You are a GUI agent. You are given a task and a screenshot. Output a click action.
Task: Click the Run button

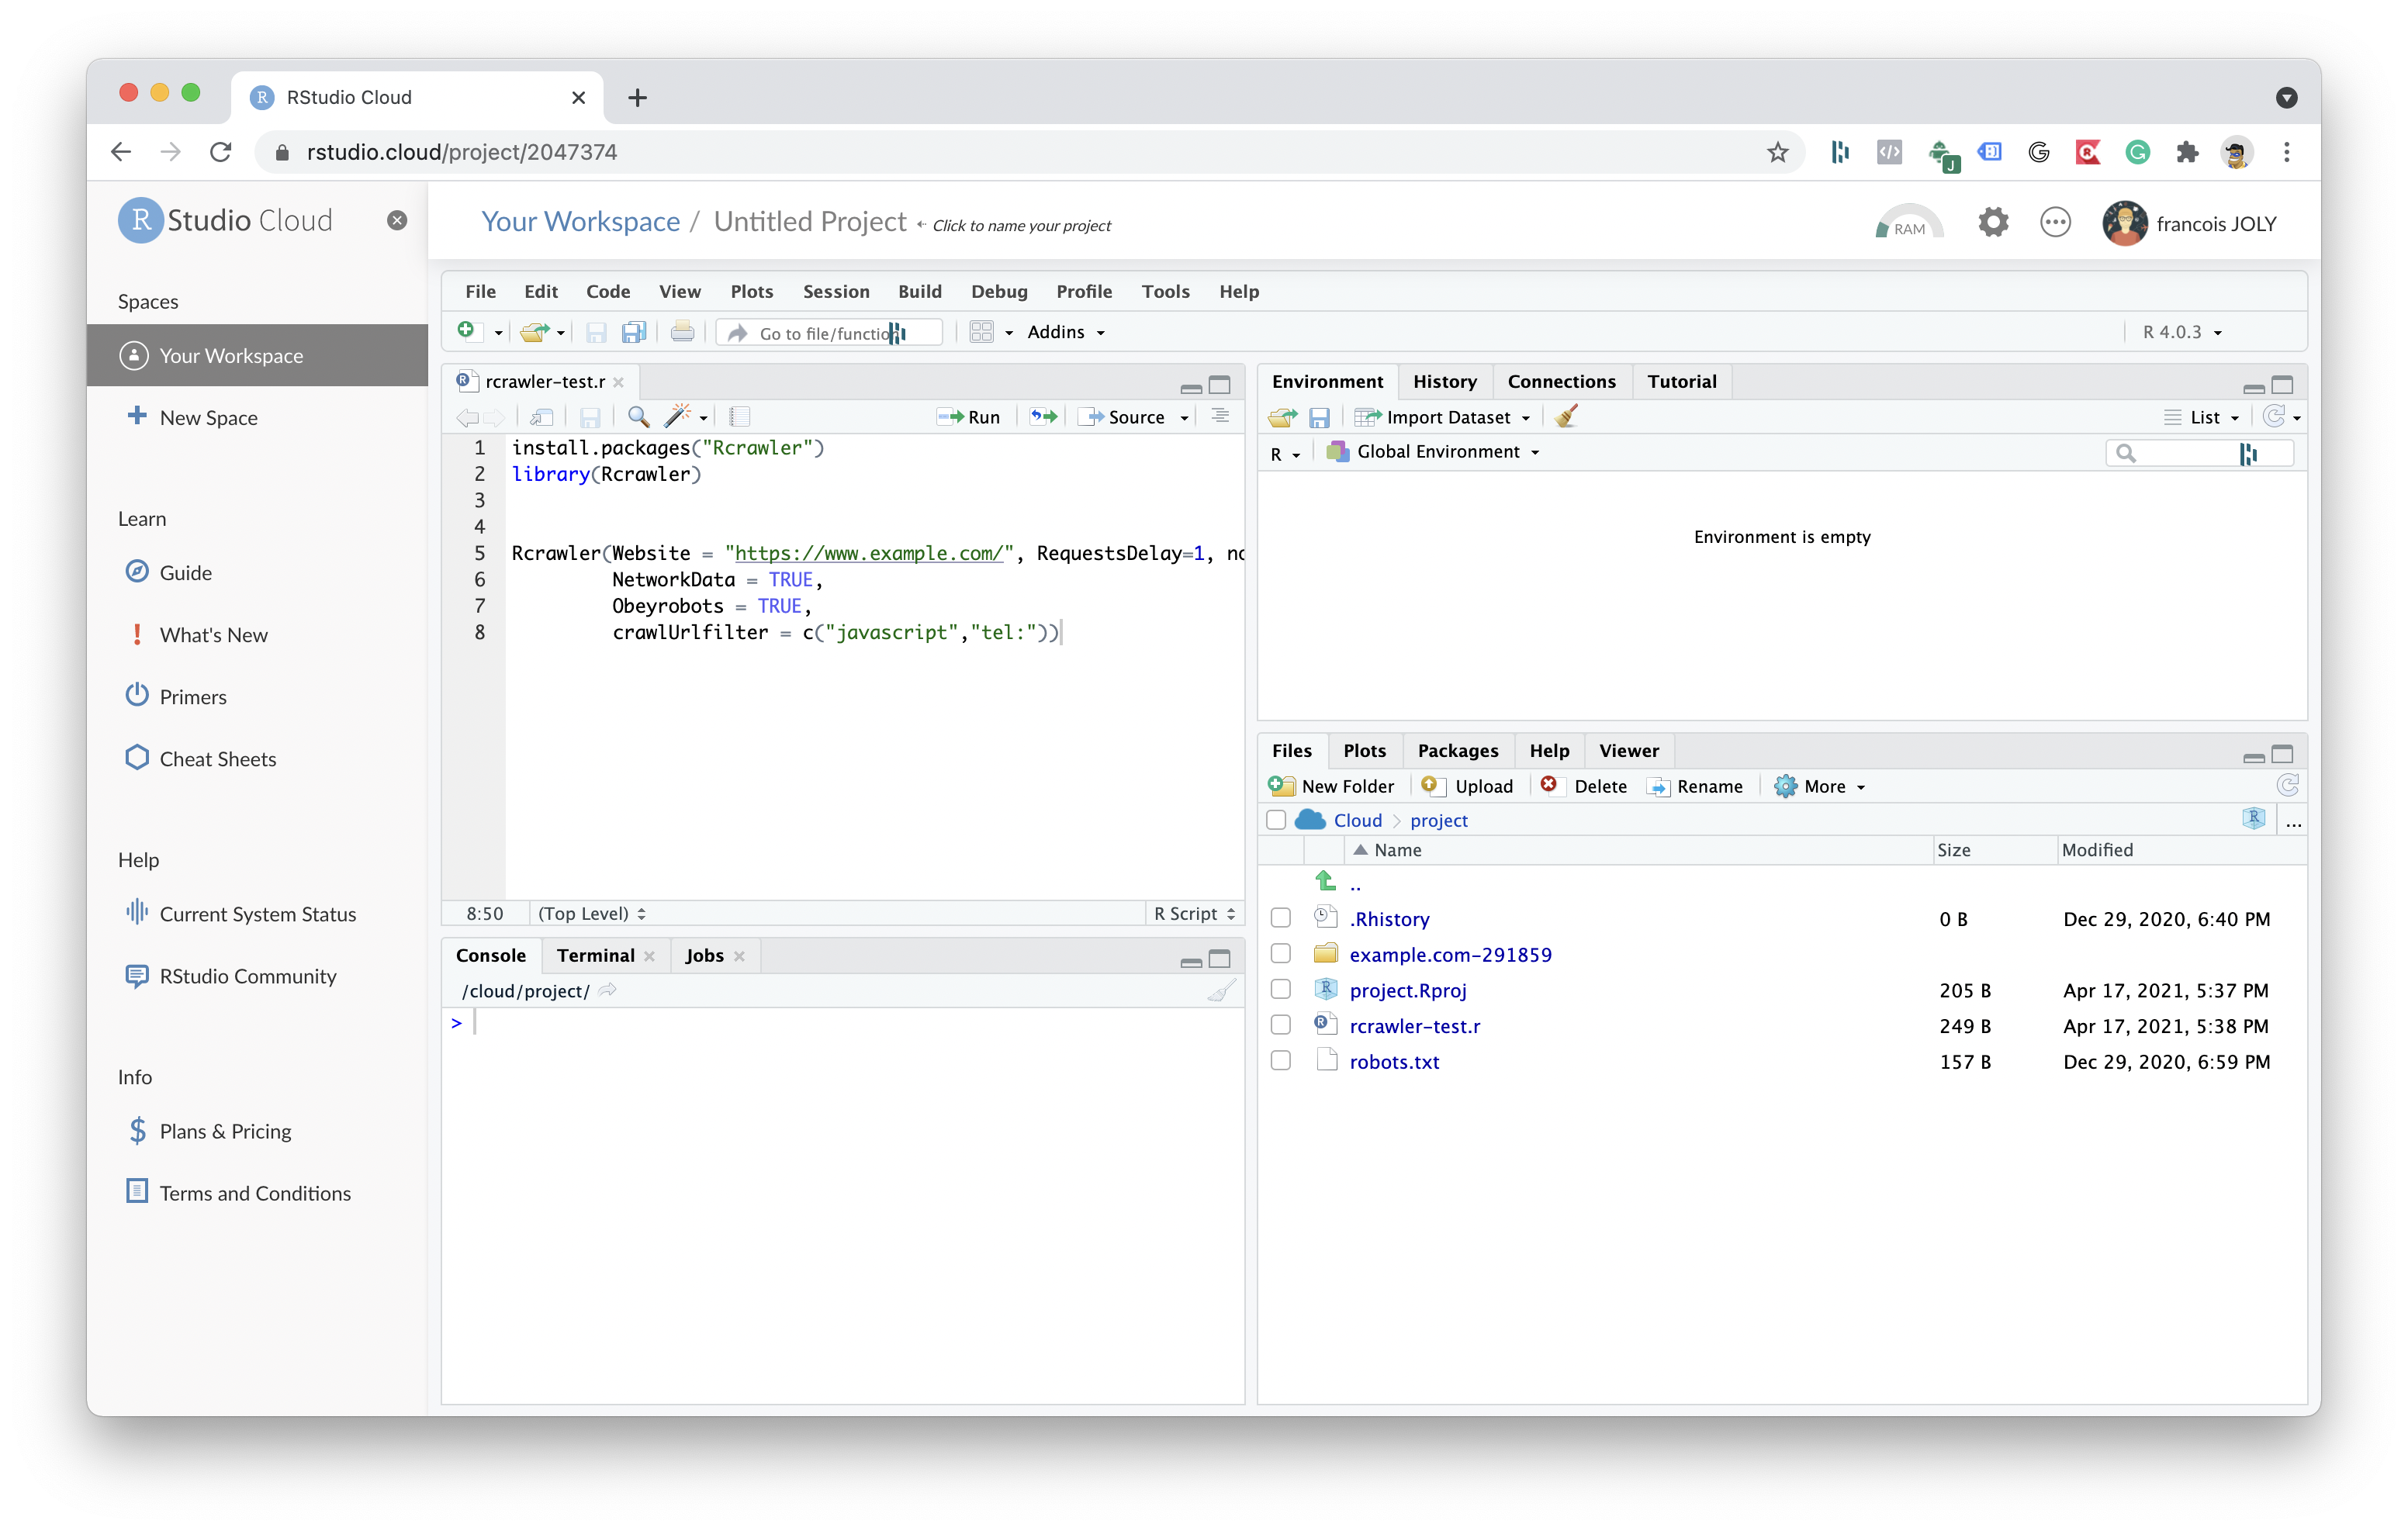point(969,417)
